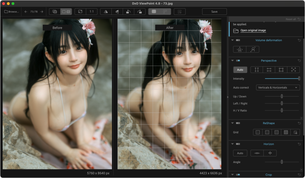Apply Auto horizon correction
Image resolution: width=305 pixels, height=178 pixels.
point(240,153)
